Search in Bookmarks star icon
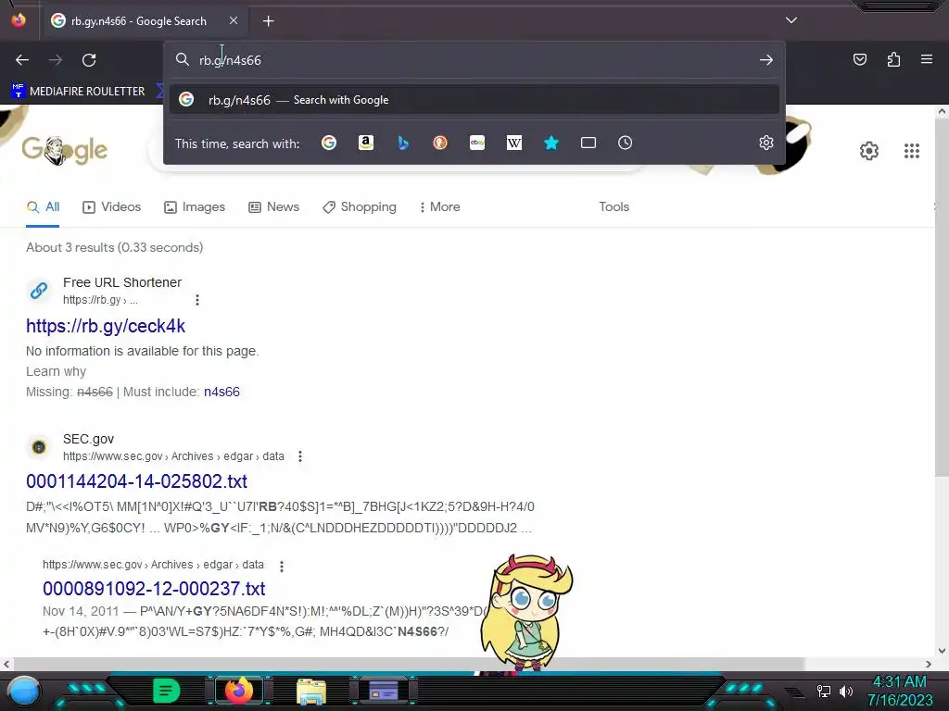 pos(550,143)
